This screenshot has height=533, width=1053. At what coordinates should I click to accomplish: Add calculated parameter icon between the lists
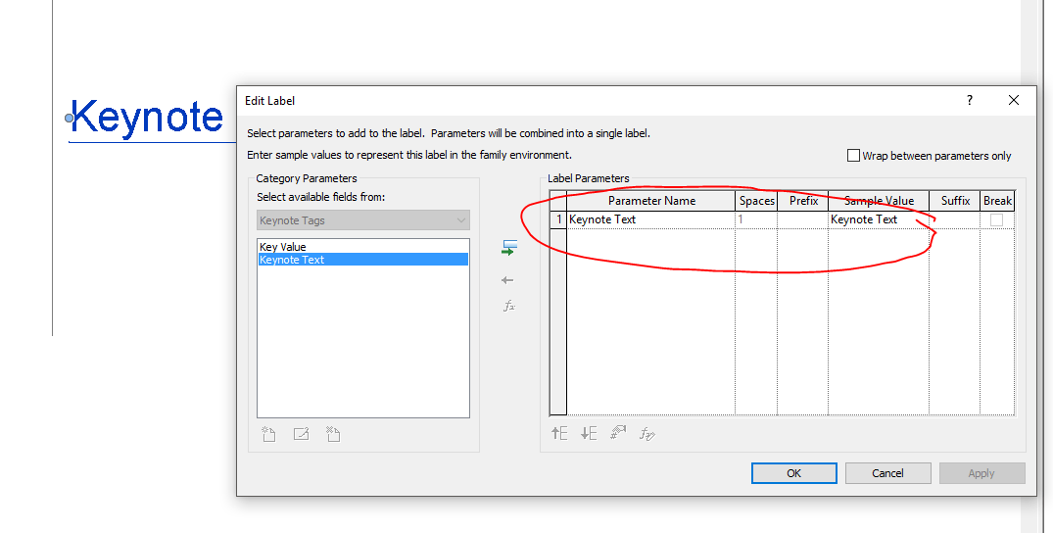click(x=509, y=307)
